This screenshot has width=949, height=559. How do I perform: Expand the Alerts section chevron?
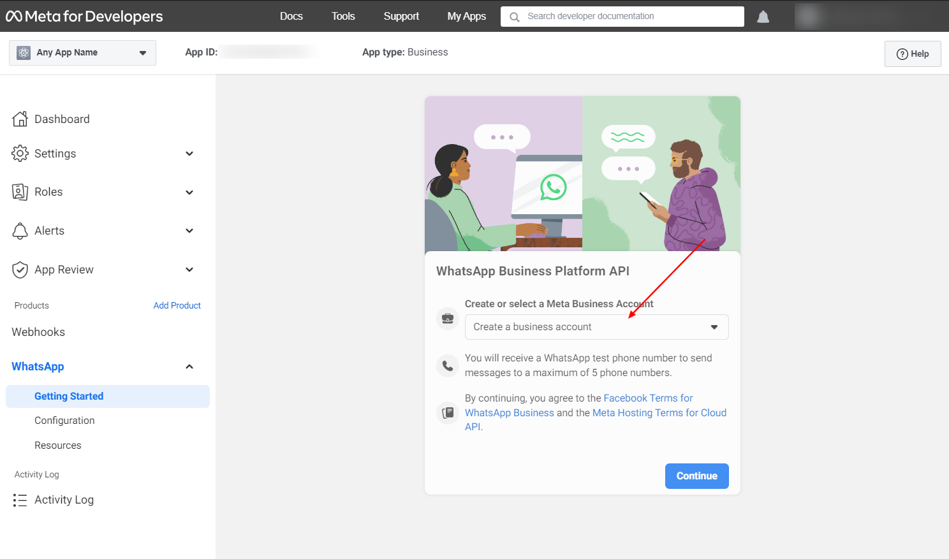pyautogui.click(x=189, y=231)
